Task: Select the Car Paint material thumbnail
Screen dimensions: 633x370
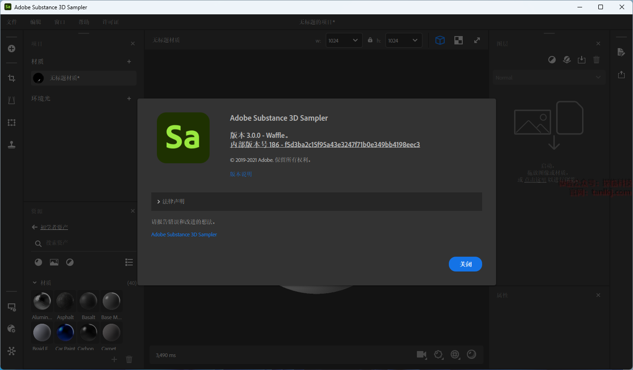Action: point(65,333)
